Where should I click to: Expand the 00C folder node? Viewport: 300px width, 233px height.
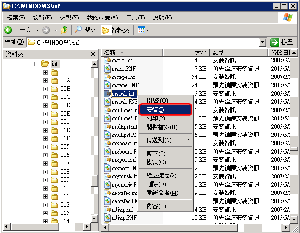tap(45, 97)
